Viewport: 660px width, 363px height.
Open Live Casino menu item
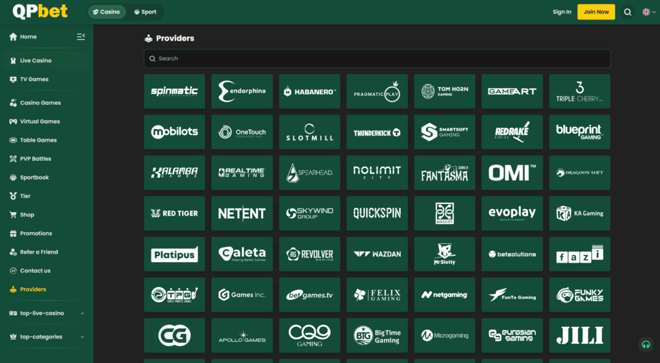36,60
